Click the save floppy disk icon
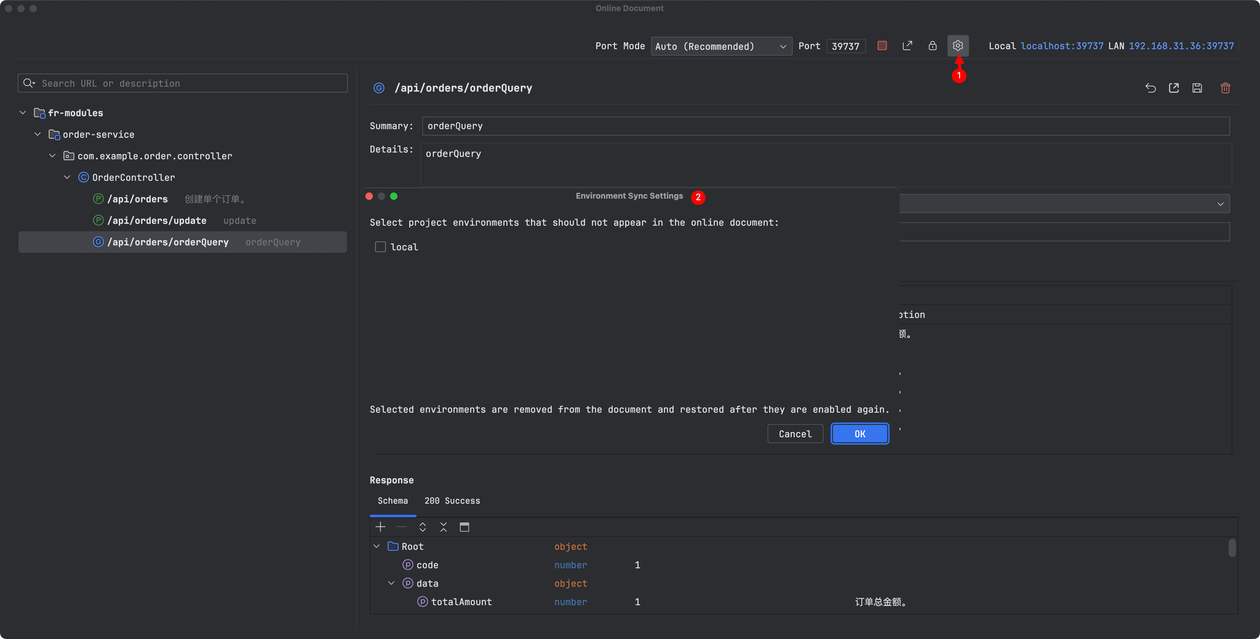Screen dimensions: 1260x639 (1197, 88)
